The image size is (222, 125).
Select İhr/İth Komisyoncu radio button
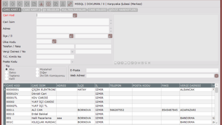pos(37,76)
